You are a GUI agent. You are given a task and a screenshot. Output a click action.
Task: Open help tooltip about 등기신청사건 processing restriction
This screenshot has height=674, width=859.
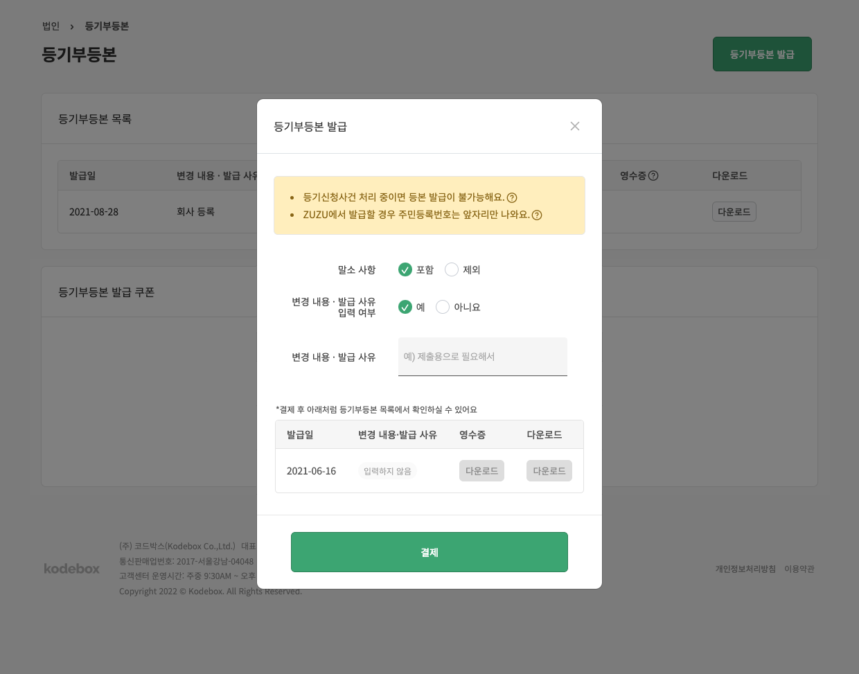[511, 197]
